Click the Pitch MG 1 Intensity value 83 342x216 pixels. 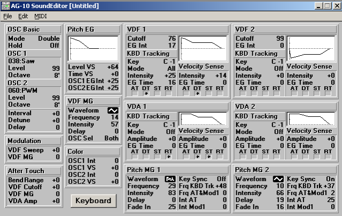coord(172,193)
